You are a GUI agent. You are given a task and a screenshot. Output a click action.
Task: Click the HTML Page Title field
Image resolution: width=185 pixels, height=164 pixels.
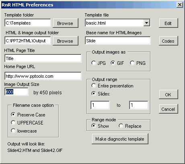pos(43,58)
